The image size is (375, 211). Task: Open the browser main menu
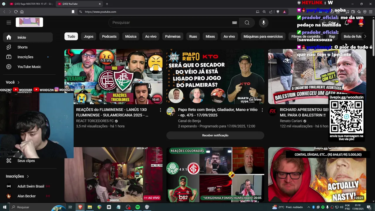click(x=371, y=12)
